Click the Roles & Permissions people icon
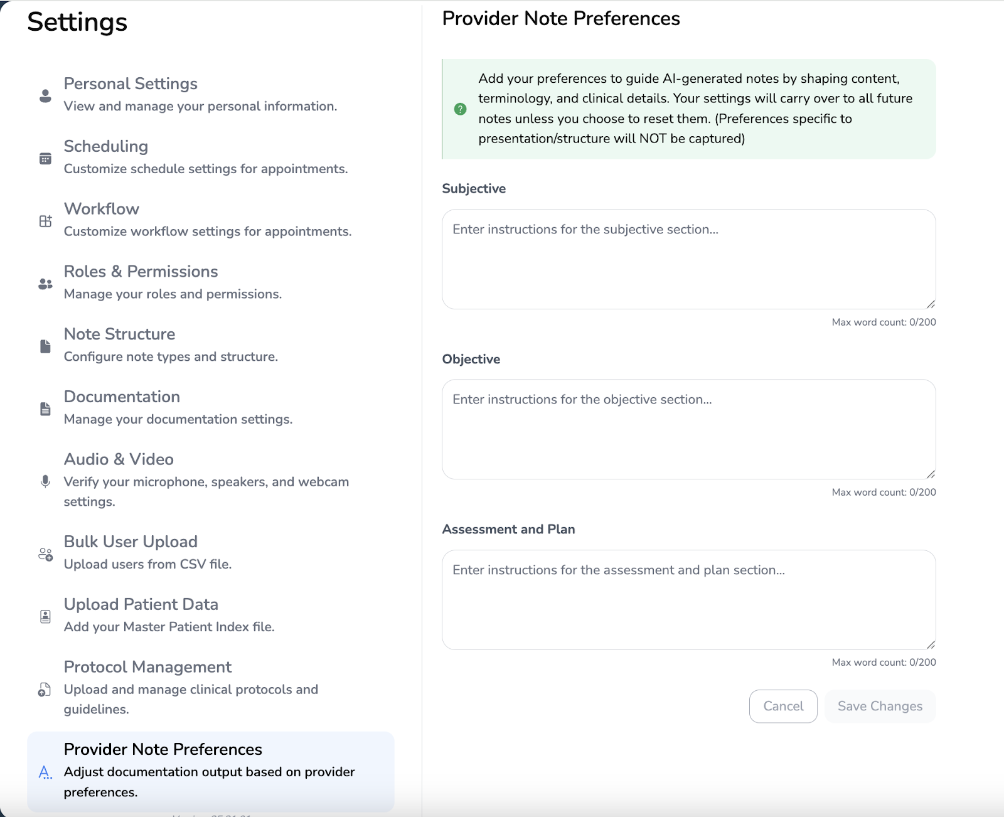The width and height of the screenshot is (1004, 817). pos(45,284)
